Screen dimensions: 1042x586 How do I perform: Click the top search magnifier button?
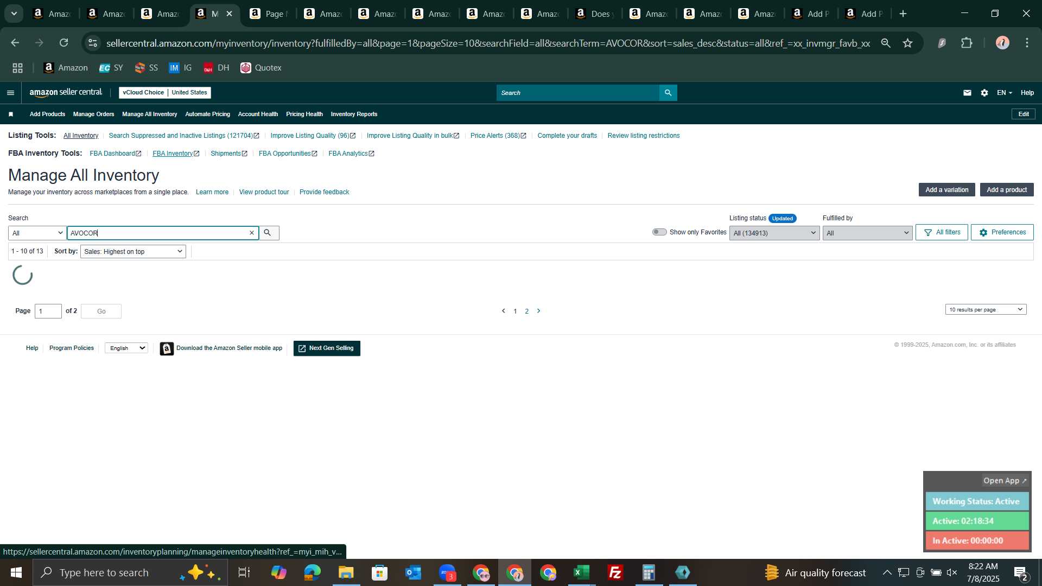(668, 93)
